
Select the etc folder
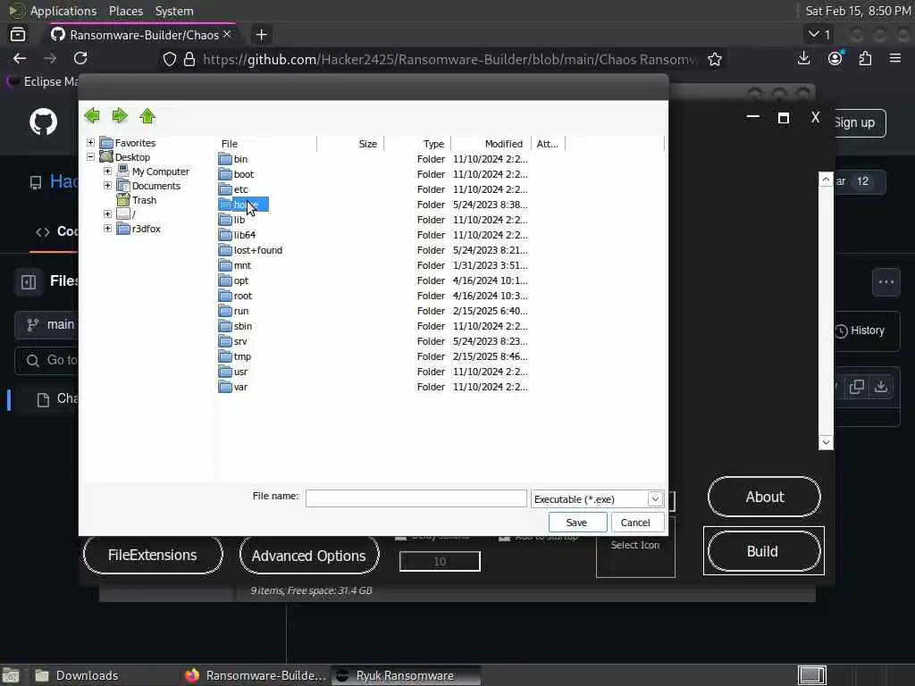tap(233, 189)
